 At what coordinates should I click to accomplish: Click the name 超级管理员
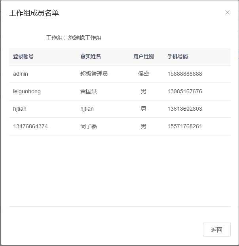click(94, 74)
